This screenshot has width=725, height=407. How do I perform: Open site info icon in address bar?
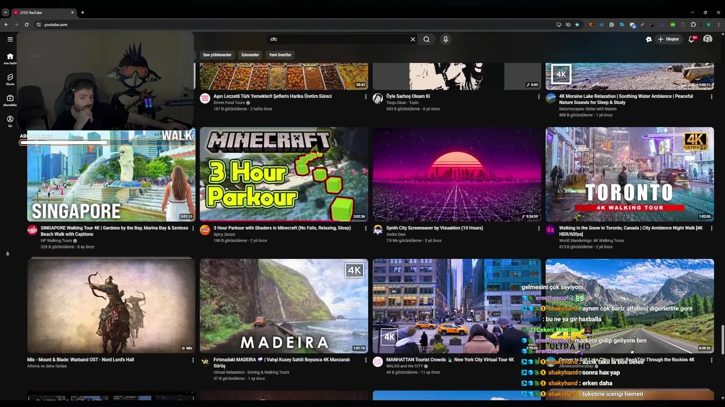39,24
